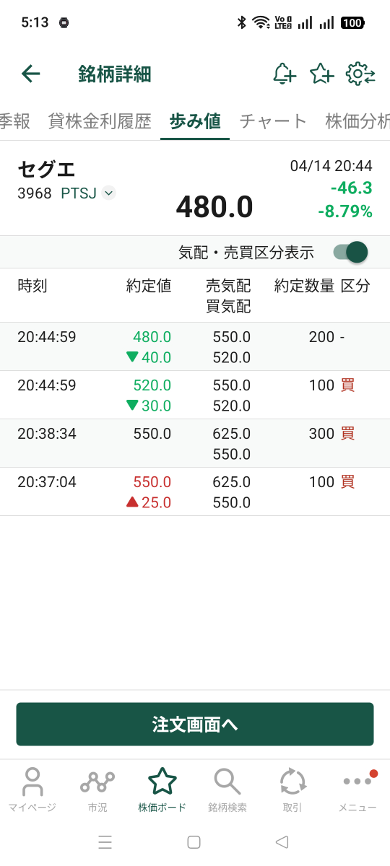Screen dimensions: 390x866
Task: Select the 歩み値 tab
Action: point(195,121)
